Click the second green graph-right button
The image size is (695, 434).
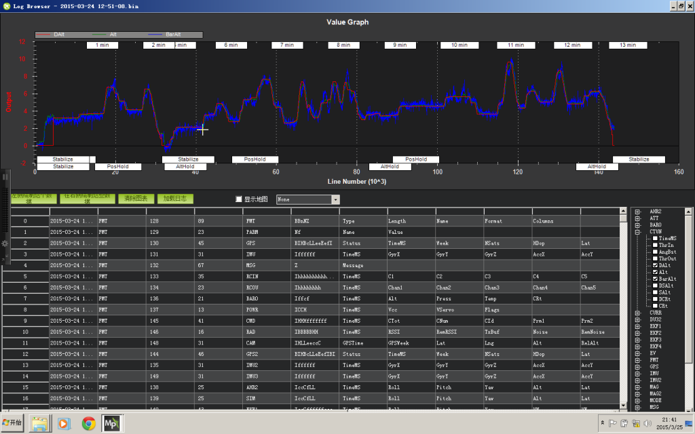tap(88, 199)
